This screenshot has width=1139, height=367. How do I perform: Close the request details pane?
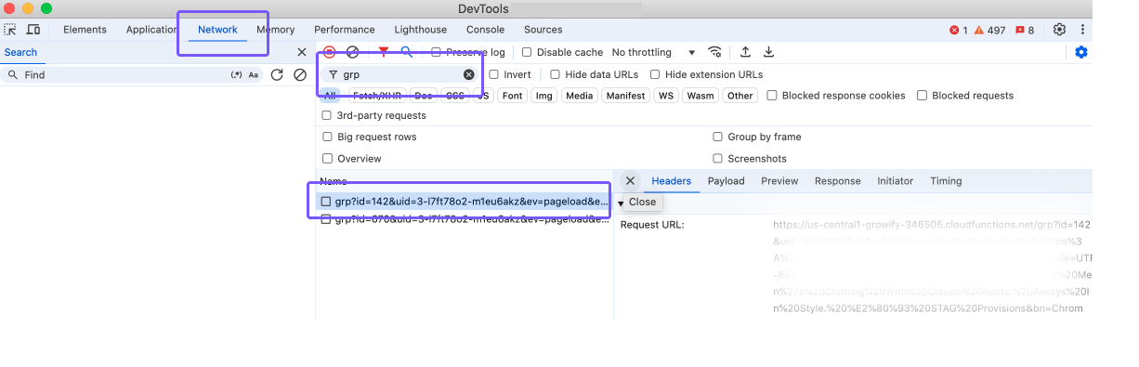(630, 181)
